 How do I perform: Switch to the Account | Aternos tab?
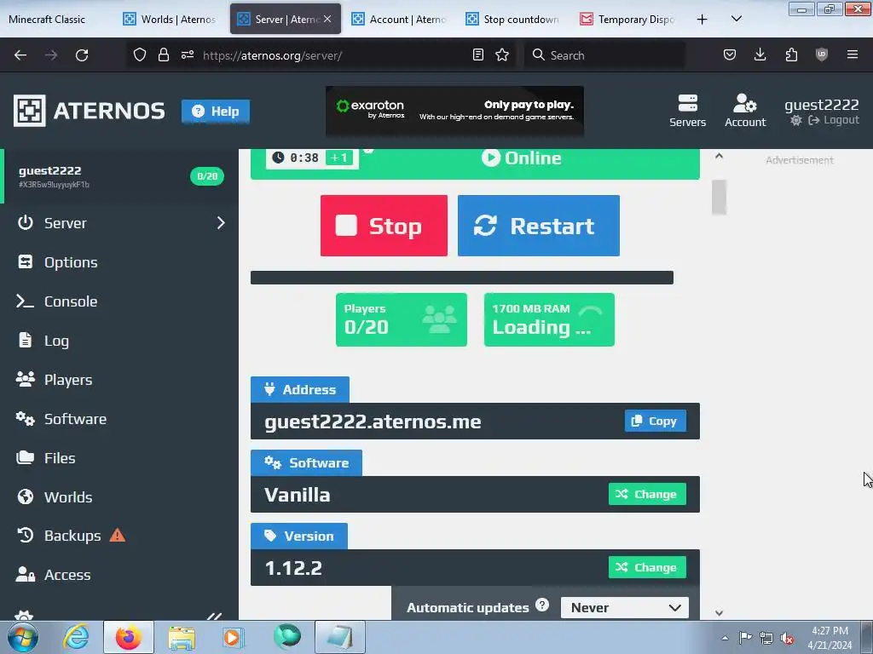pyautogui.click(x=399, y=20)
